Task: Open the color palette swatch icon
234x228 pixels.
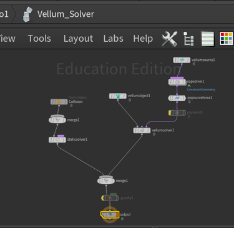Action: pos(226,39)
